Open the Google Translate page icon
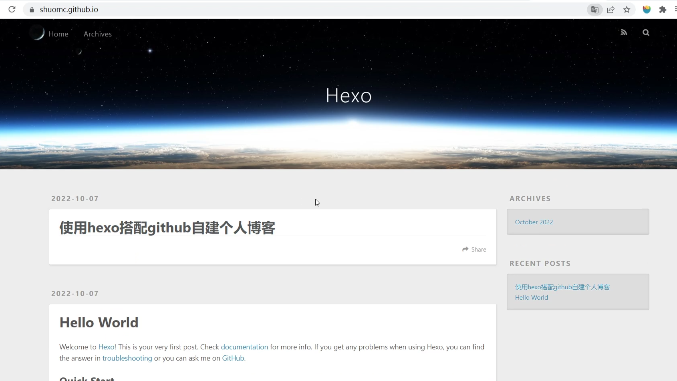 click(595, 10)
